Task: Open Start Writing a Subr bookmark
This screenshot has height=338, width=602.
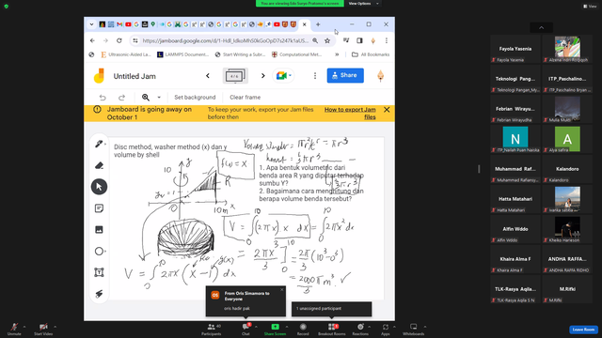Action: (x=241, y=54)
